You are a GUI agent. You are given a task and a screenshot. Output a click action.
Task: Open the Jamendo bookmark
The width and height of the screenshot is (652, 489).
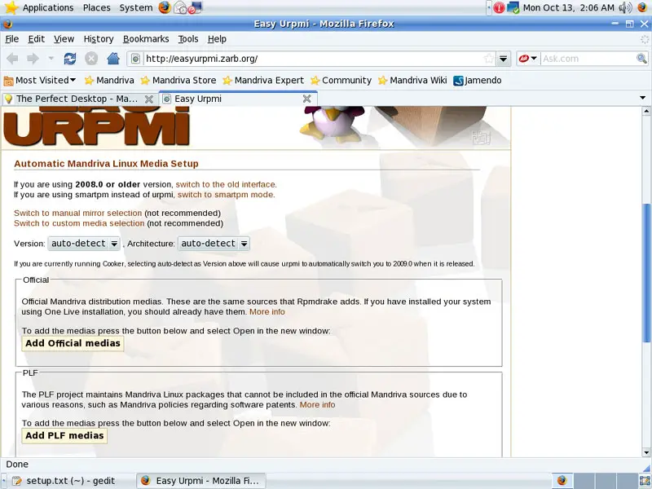coord(478,80)
